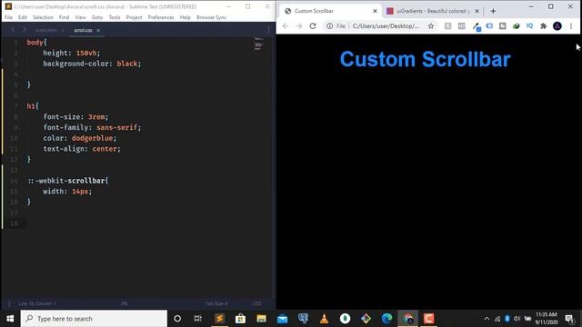This screenshot has width=582, height=327.
Task: Open Microsoft Store from the taskbar
Action: [240, 319]
